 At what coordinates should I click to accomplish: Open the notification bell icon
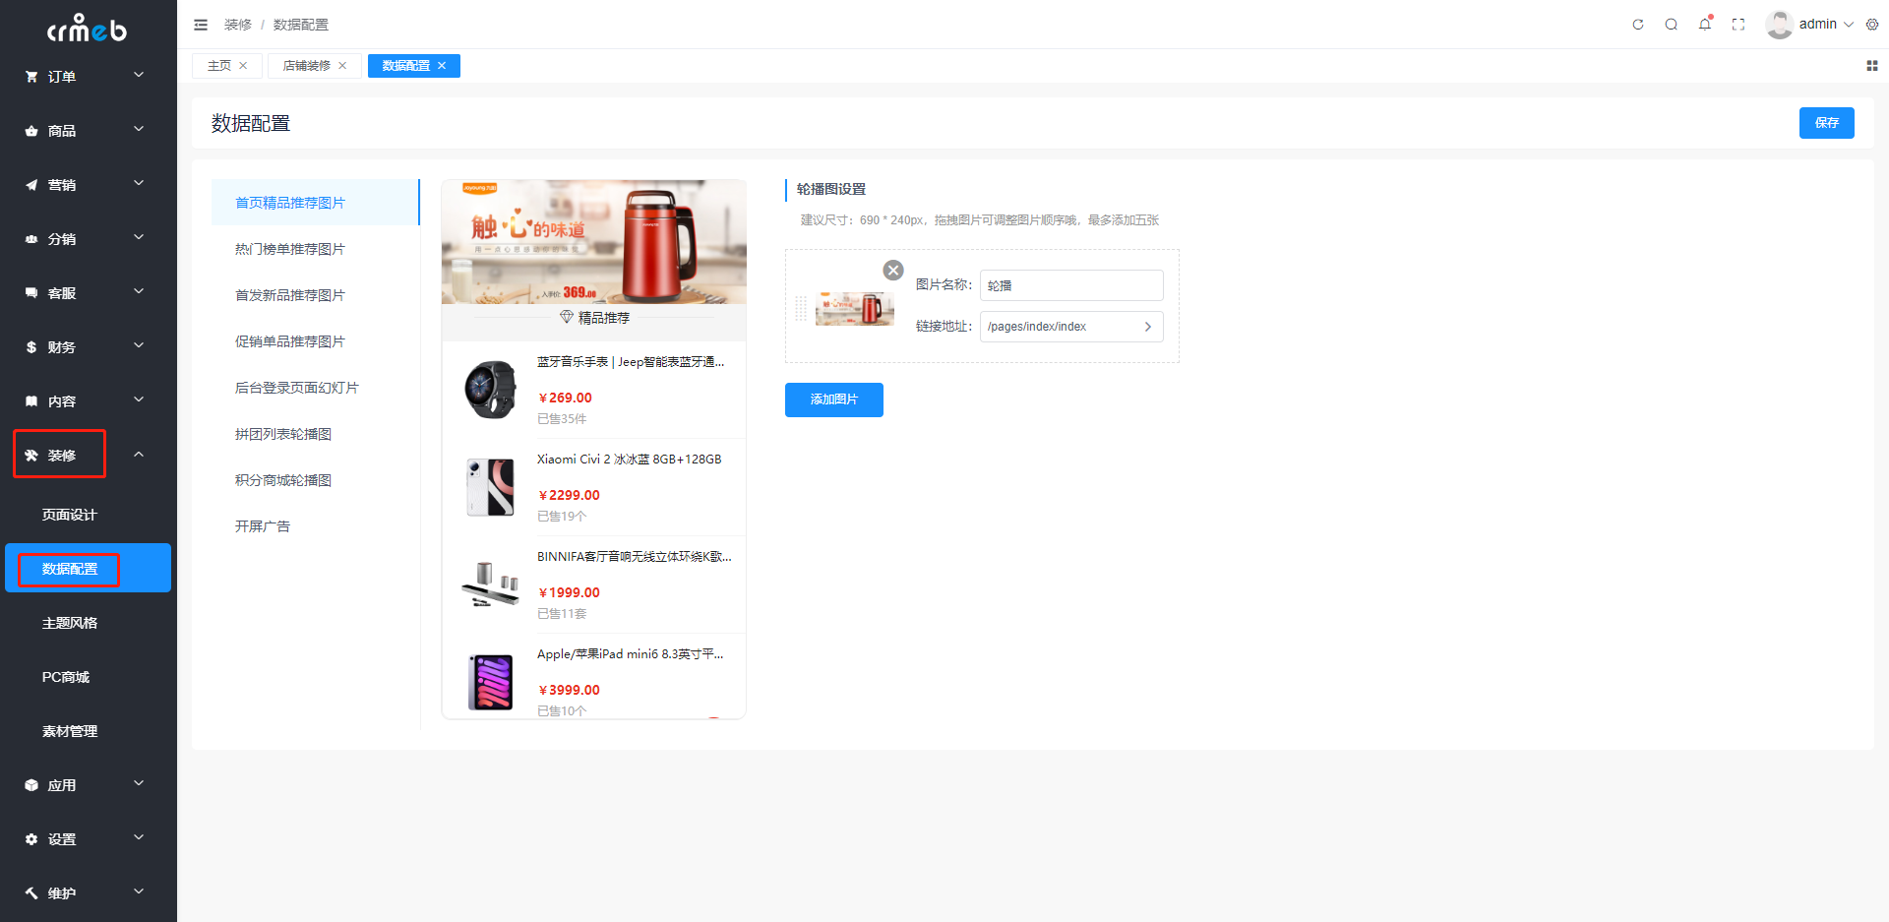coord(1705,25)
